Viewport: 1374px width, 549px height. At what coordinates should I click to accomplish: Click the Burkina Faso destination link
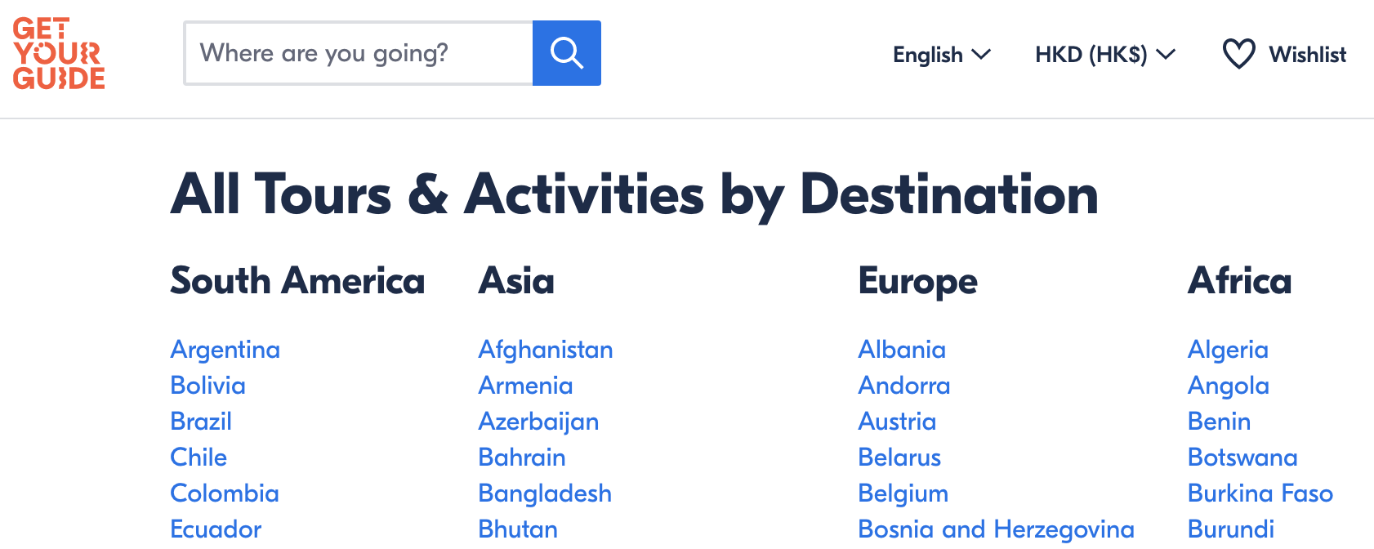1260,493
